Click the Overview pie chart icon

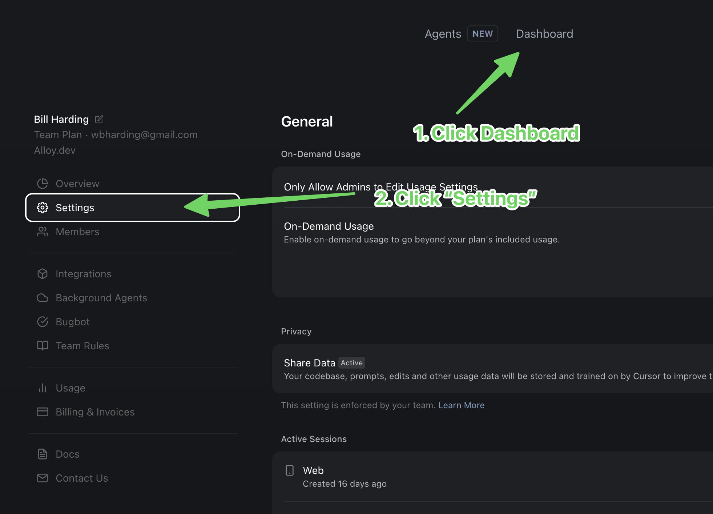pyautogui.click(x=43, y=184)
